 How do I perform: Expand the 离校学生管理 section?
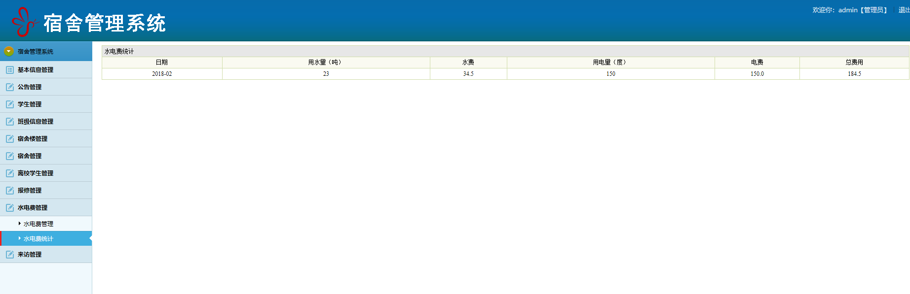point(46,173)
